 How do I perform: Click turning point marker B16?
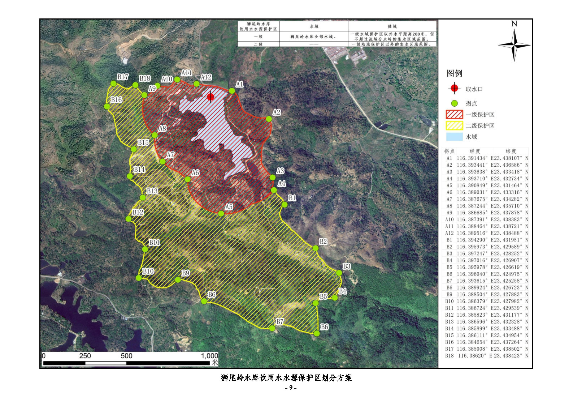(x=107, y=106)
